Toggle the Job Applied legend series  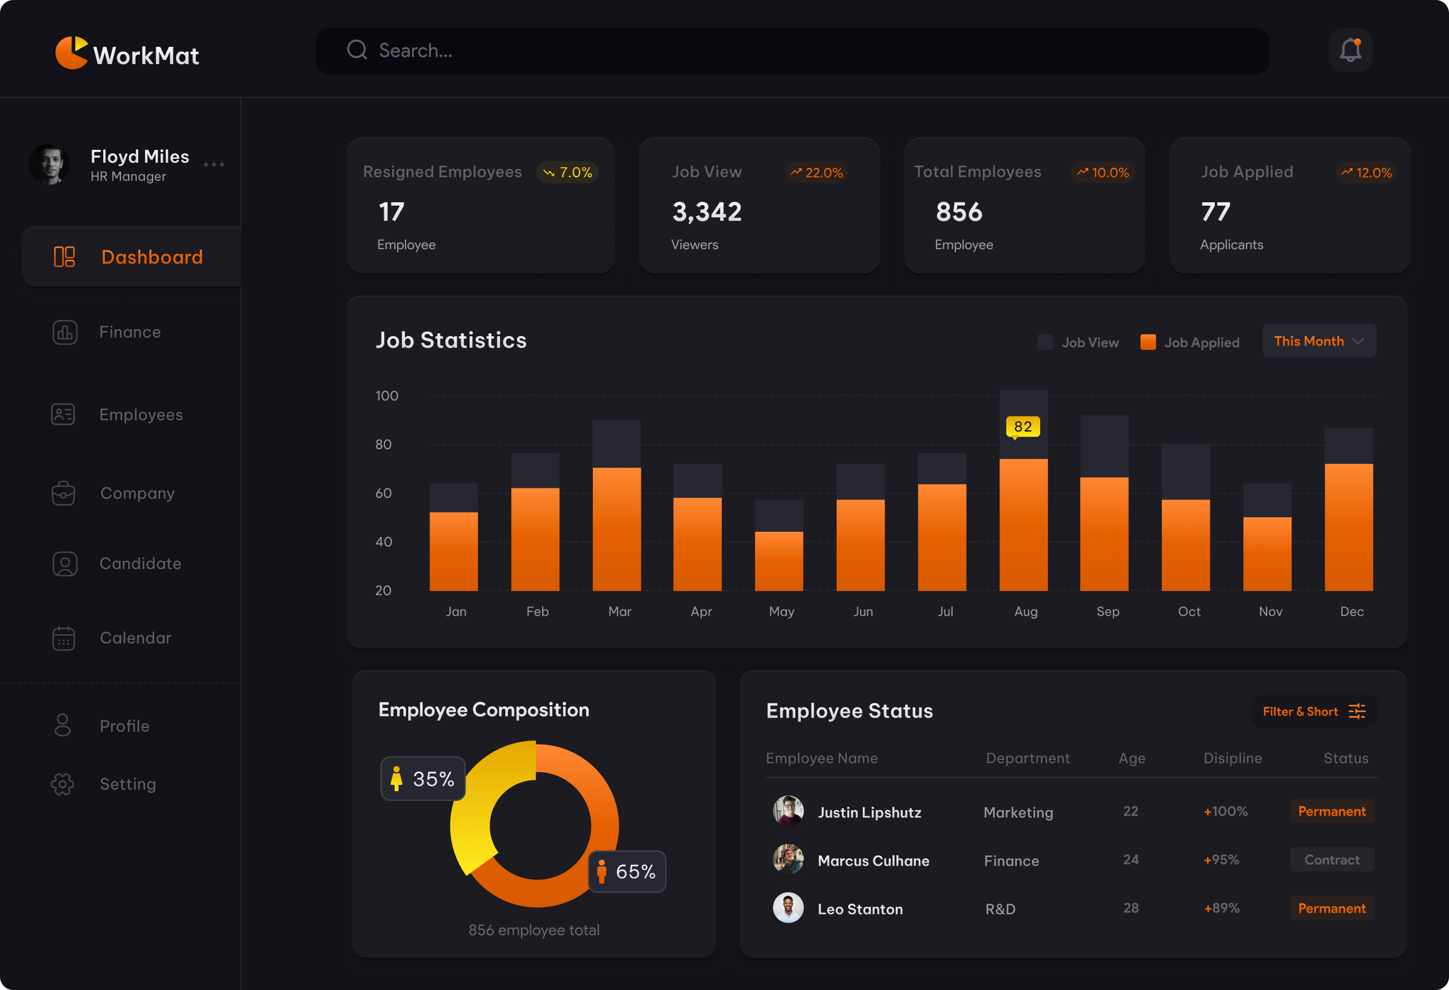pos(1190,342)
